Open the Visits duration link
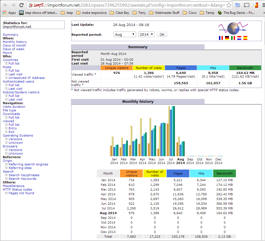 pyautogui.click(x=14, y=107)
